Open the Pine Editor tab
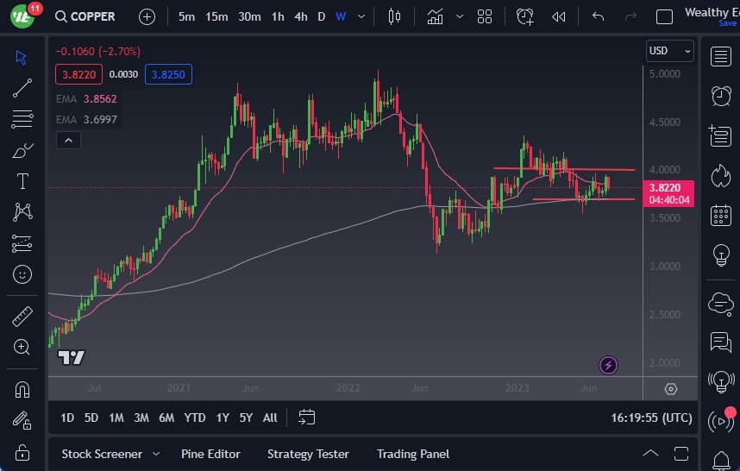Viewport: 740px width, 471px height. 210,454
